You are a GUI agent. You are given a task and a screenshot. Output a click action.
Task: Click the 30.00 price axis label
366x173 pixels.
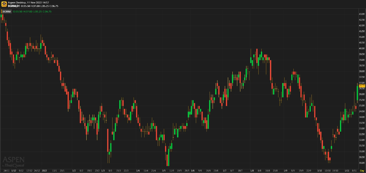tap(362, 163)
